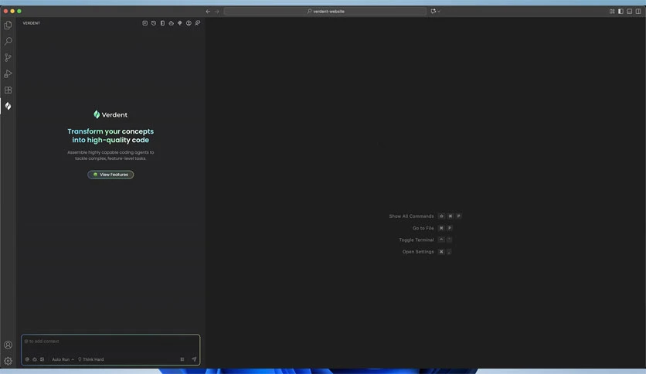Send the message with paper plane icon
The width and height of the screenshot is (646, 374).
(194, 359)
